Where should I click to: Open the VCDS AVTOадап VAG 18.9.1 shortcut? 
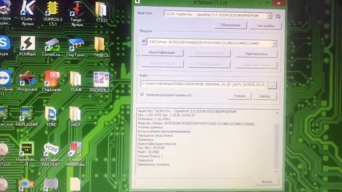tap(51, 154)
